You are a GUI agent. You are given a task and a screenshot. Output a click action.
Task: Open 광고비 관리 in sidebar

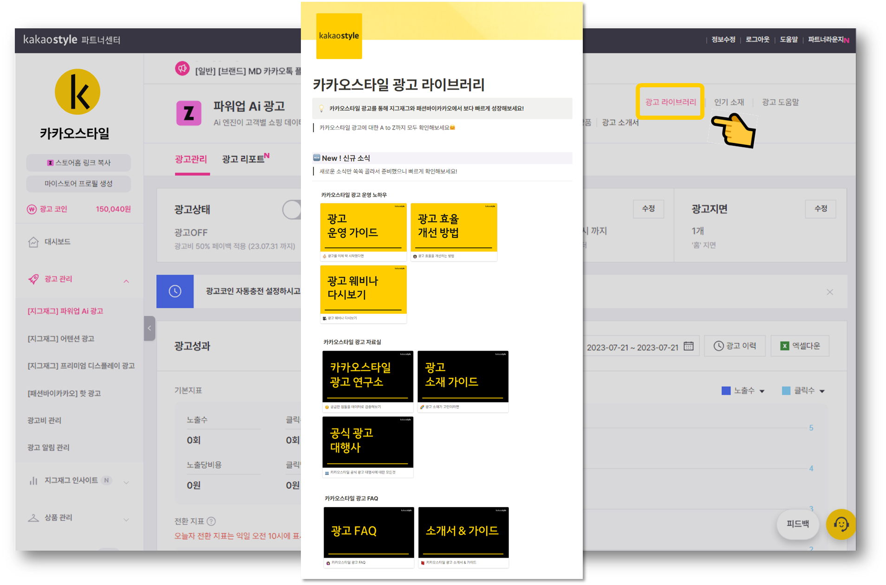tap(44, 421)
